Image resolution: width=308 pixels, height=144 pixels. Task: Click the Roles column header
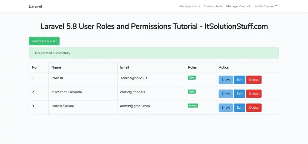tap(192, 67)
